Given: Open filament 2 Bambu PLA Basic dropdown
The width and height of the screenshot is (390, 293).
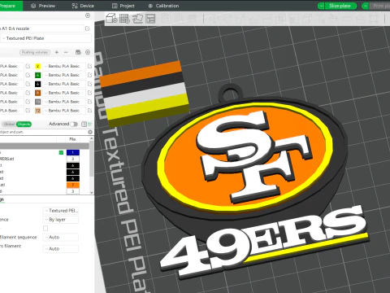Looking at the screenshot, I should point(64,66).
